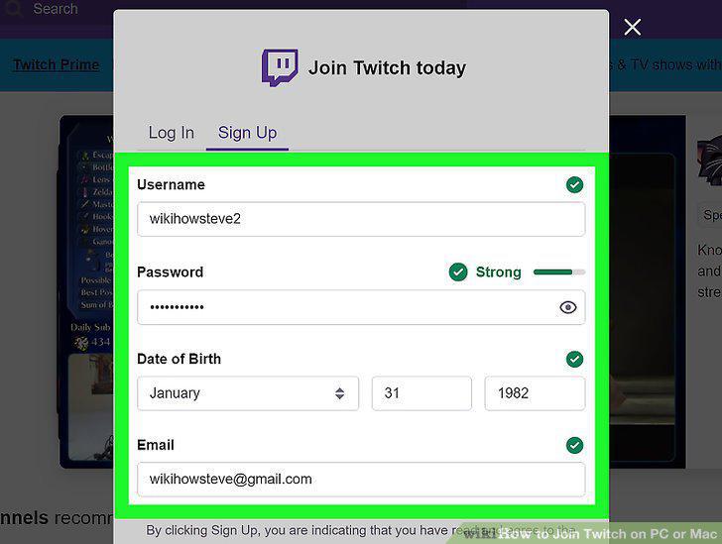Click the search magnifier icon at top left

point(14,8)
